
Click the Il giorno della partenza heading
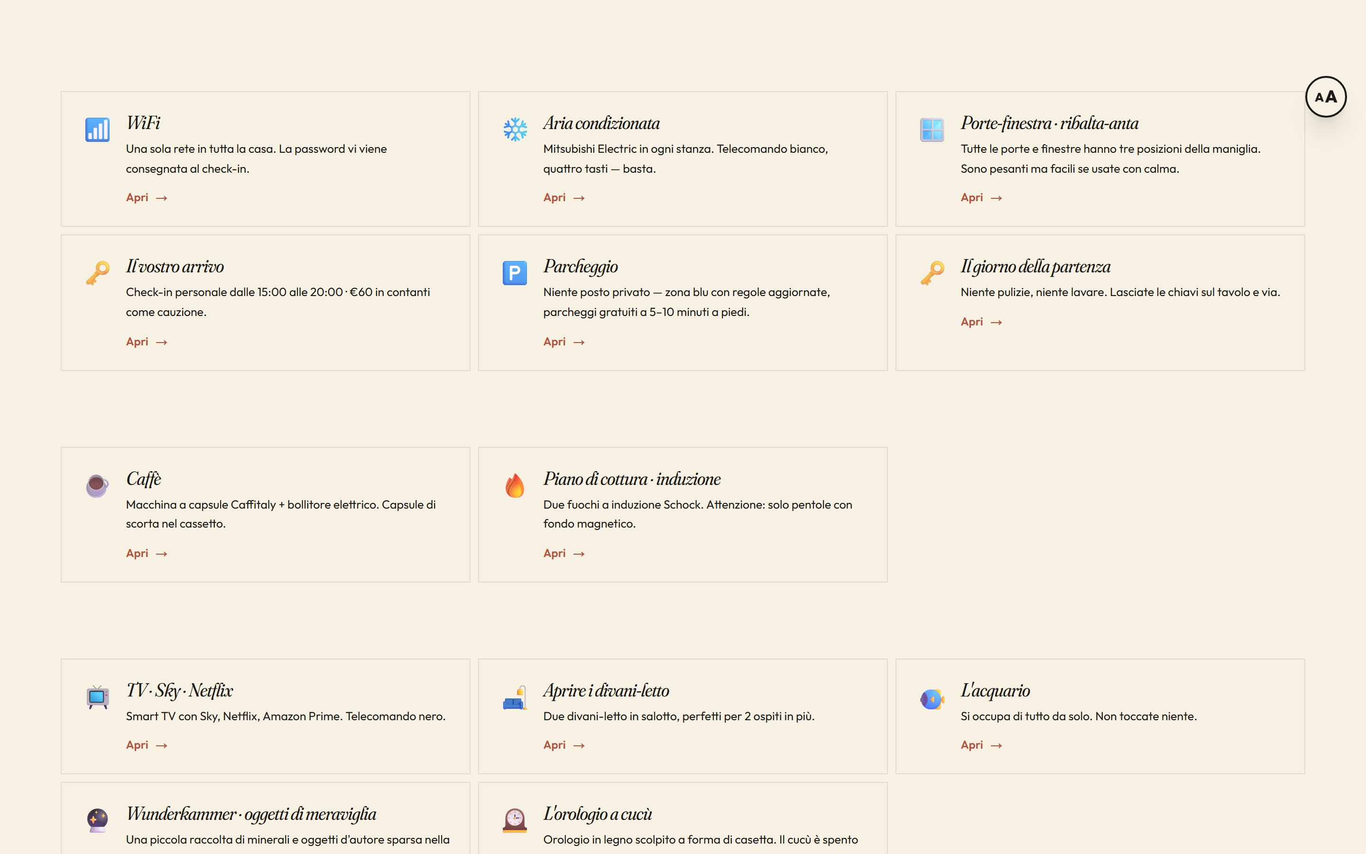pyautogui.click(x=1035, y=267)
